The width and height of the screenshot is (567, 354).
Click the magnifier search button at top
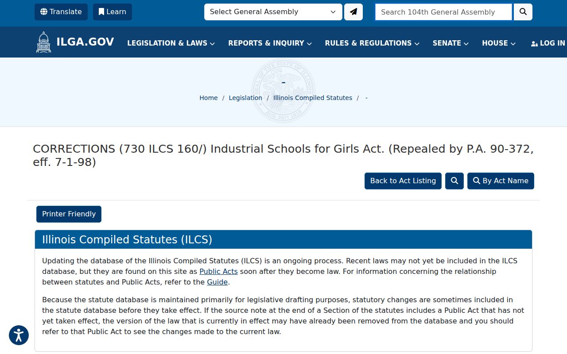click(x=523, y=12)
